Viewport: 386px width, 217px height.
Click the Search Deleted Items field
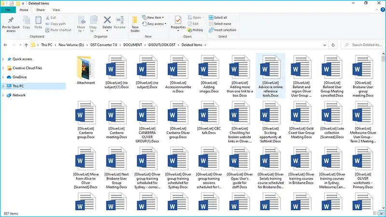click(362, 45)
